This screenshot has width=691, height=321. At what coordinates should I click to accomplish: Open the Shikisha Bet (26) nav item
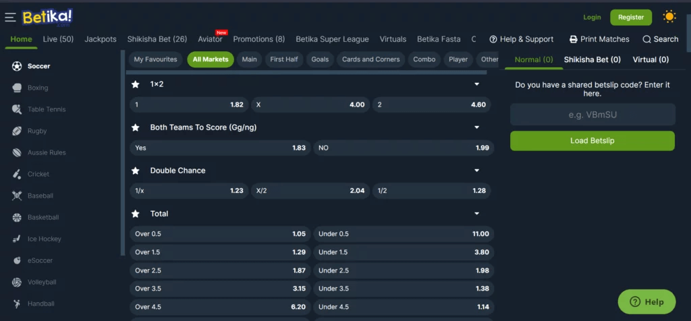pos(157,39)
